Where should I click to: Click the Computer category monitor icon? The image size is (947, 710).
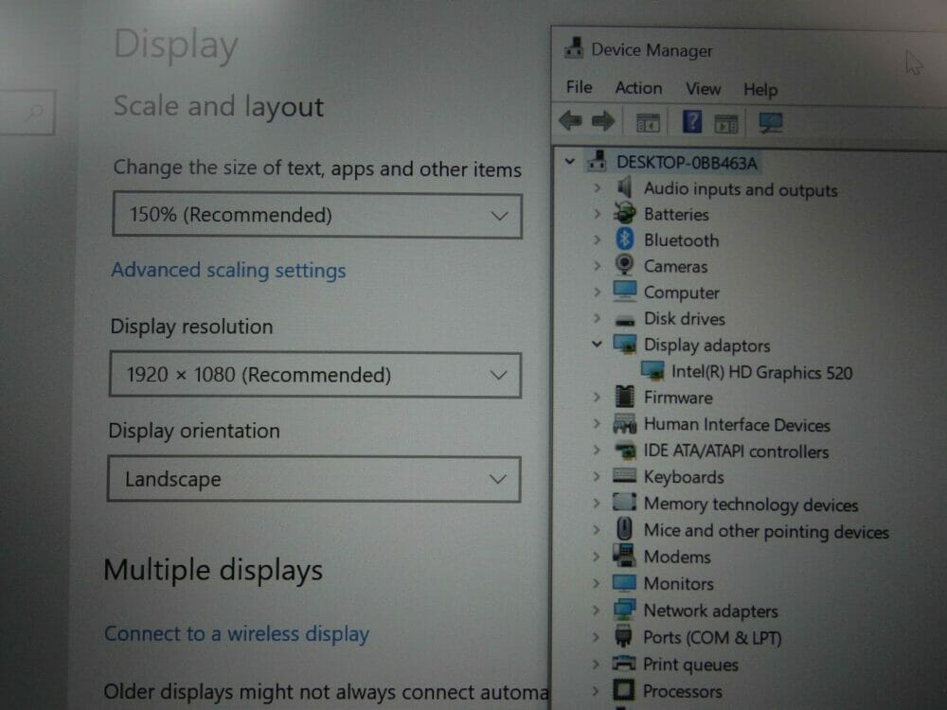[x=624, y=291]
